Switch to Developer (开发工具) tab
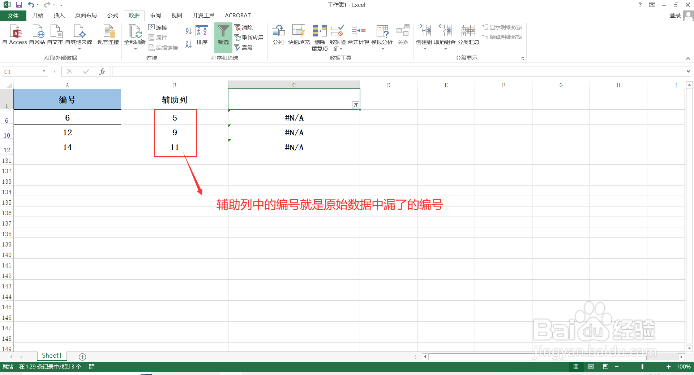Screen dimensions: 694x375 tap(204, 16)
